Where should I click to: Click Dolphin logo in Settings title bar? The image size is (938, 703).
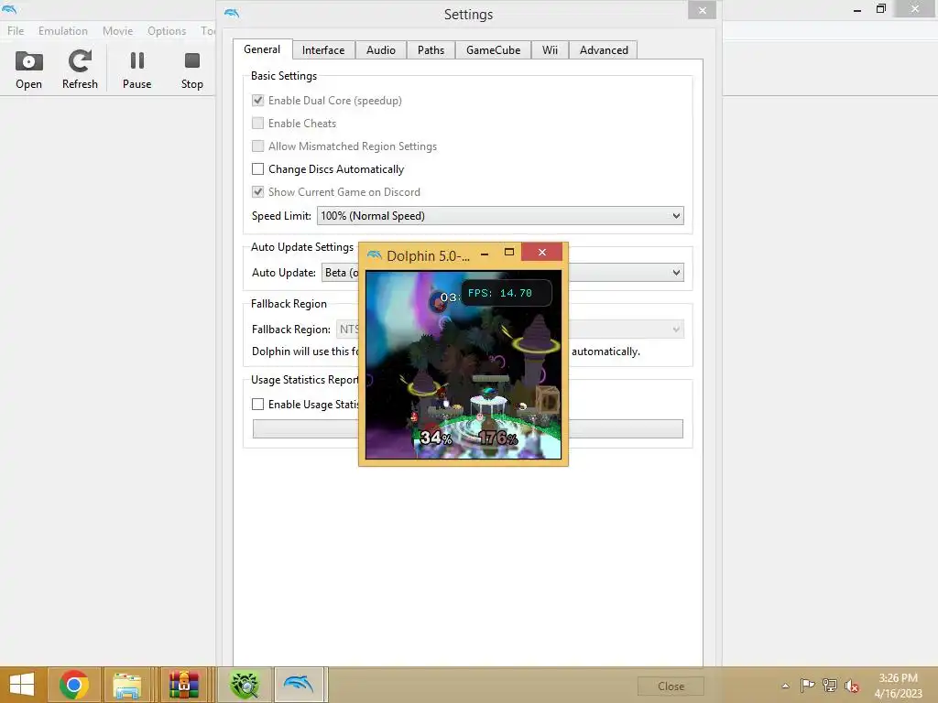point(232,13)
